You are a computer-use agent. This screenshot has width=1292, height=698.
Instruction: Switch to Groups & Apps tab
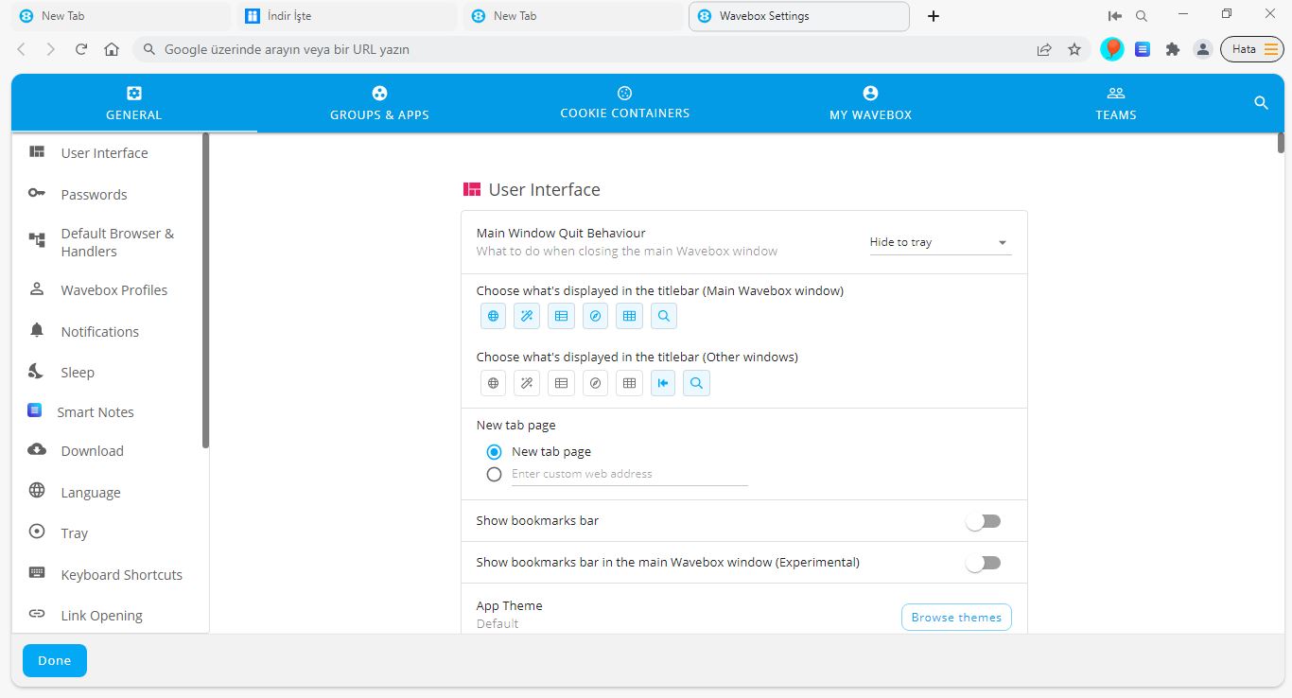coord(379,103)
